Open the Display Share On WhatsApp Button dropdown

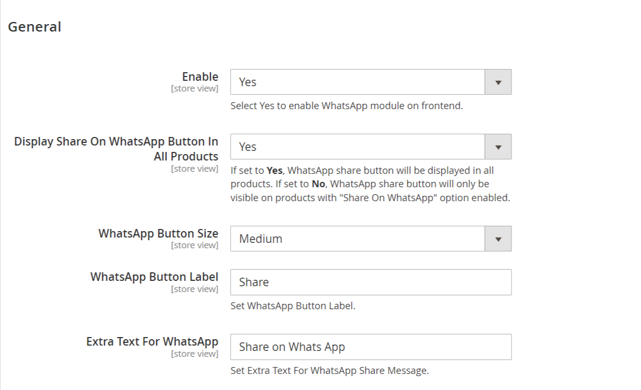click(x=371, y=147)
